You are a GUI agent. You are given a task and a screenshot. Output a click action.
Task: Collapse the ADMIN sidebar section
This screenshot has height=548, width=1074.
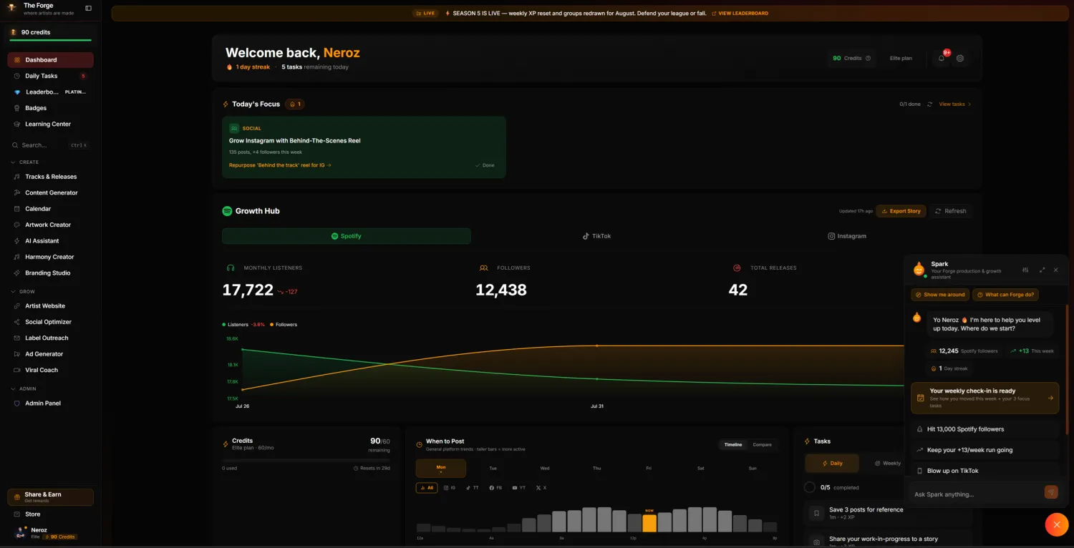tap(23, 389)
